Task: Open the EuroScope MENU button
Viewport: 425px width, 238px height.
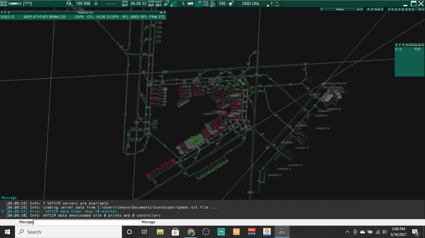Action: (4, 3)
